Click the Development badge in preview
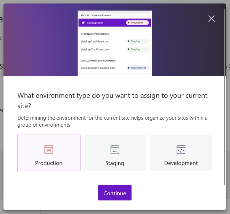Screen dimensions: 230x214 click(137, 68)
